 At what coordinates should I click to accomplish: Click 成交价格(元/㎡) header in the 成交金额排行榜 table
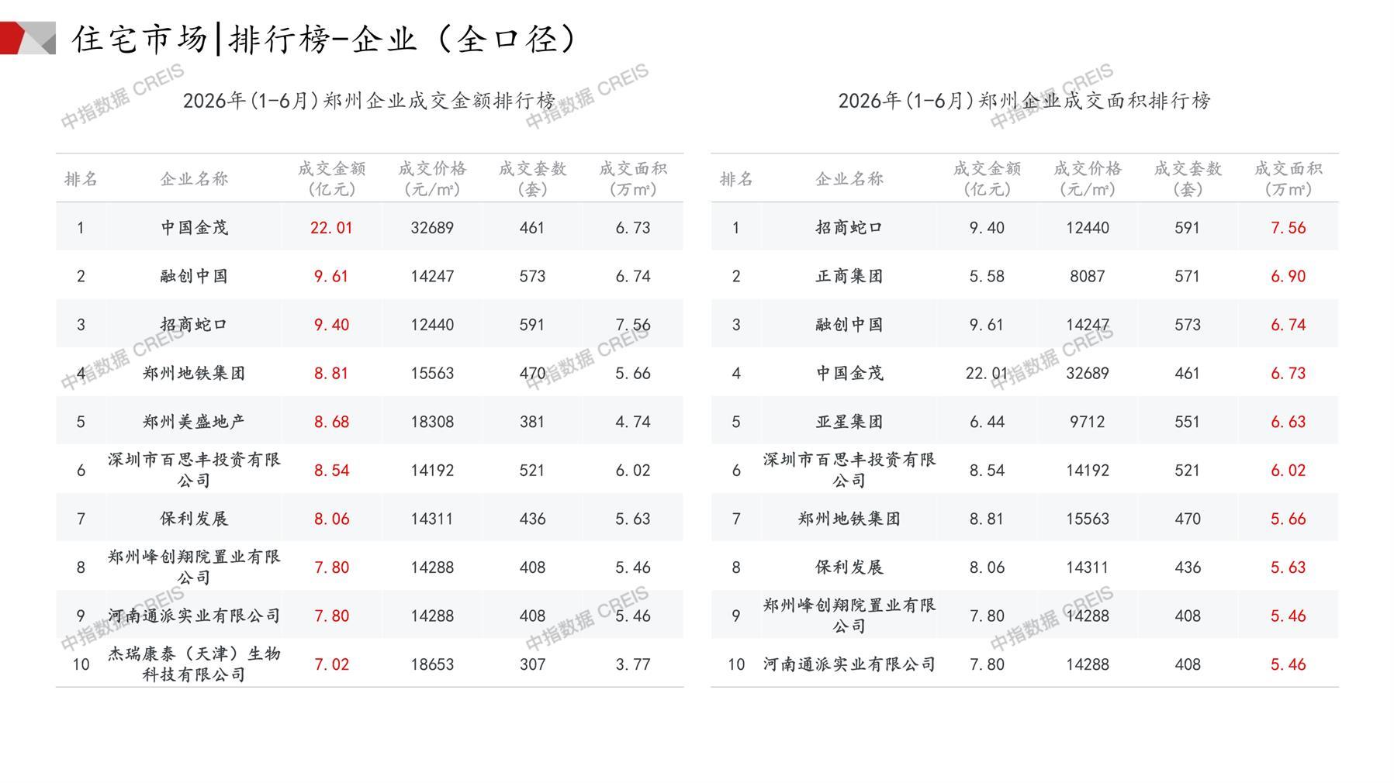pyautogui.click(x=432, y=179)
